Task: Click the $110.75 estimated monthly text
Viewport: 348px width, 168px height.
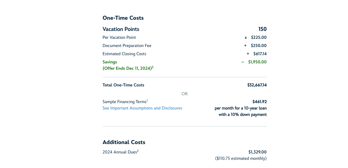Action: pyautogui.click(x=241, y=159)
